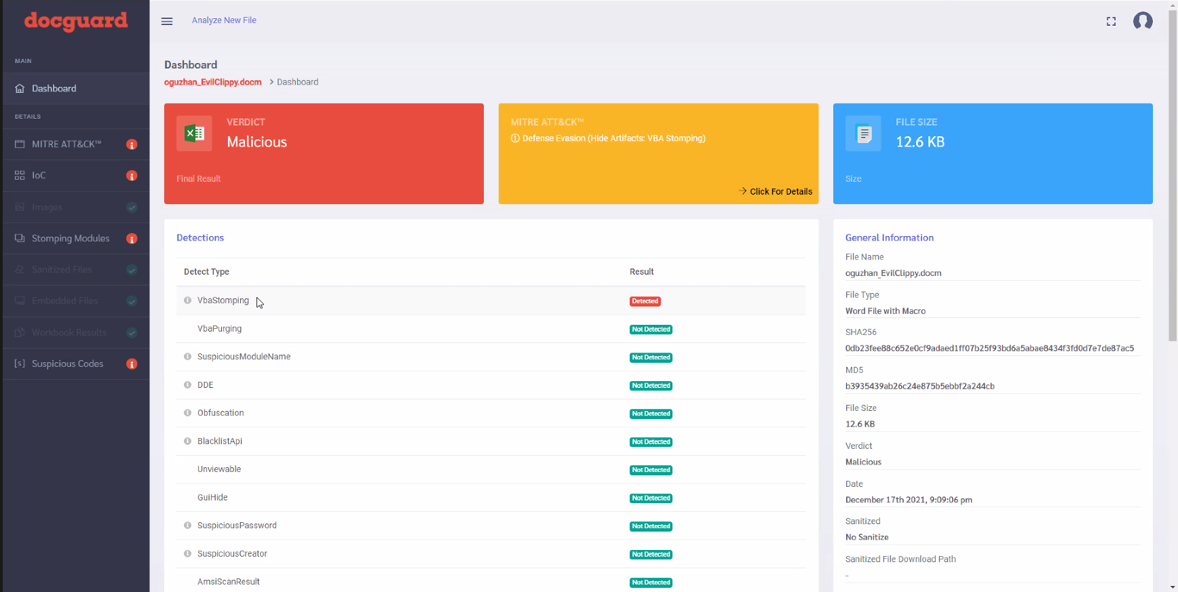Toggle fullscreen mode icon
This screenshot has height=592, width=1178.
click(1111, 22)
